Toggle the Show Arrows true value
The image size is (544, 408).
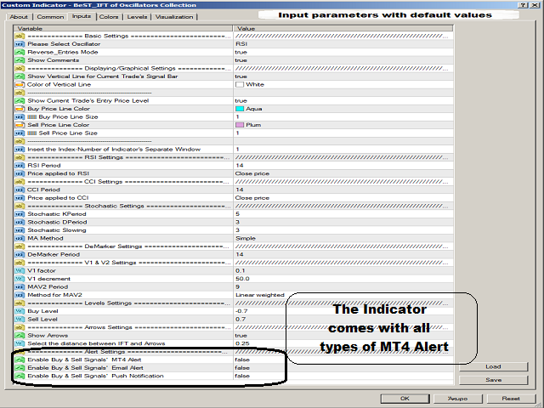[x=241, y=335]
